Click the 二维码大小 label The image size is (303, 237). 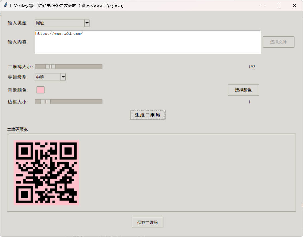click(21, 67)
